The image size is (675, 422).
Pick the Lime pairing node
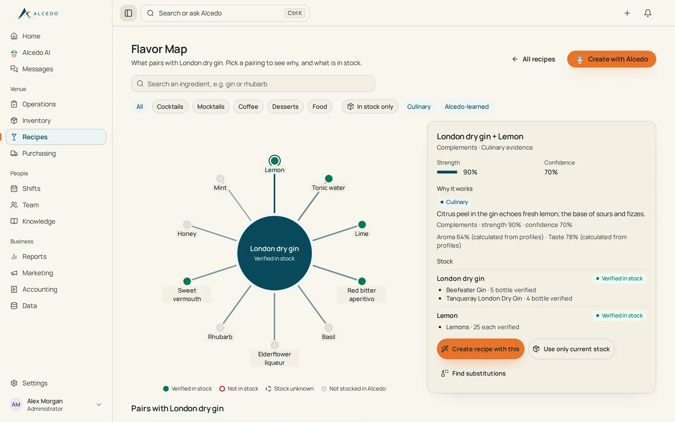coord(362,225)
